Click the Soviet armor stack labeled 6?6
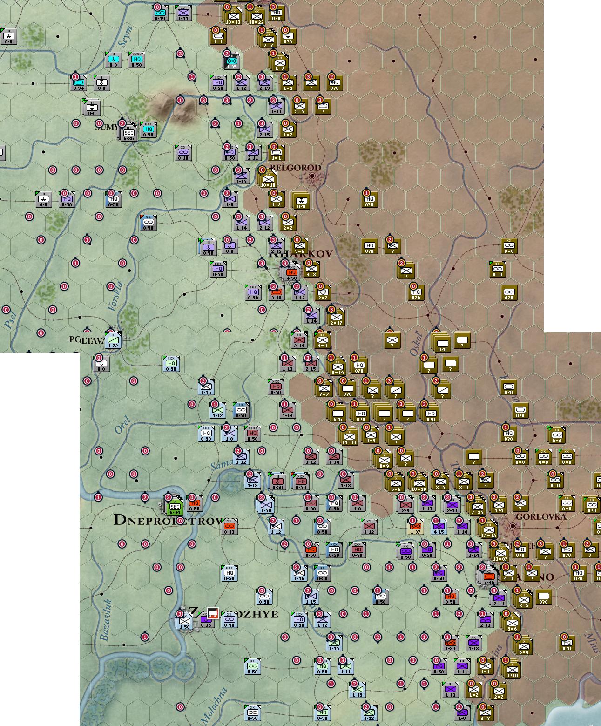The width and height of the screenshot is (601, 726). click(338, 413)
